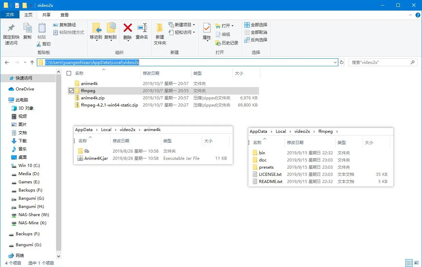
Task: Open the View (查看) ribbon tab
Action: pos(65,15)
